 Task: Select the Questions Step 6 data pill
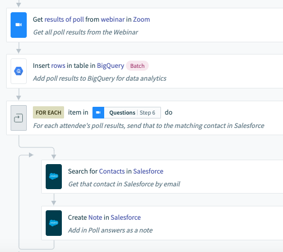click(x=126, y=112)
